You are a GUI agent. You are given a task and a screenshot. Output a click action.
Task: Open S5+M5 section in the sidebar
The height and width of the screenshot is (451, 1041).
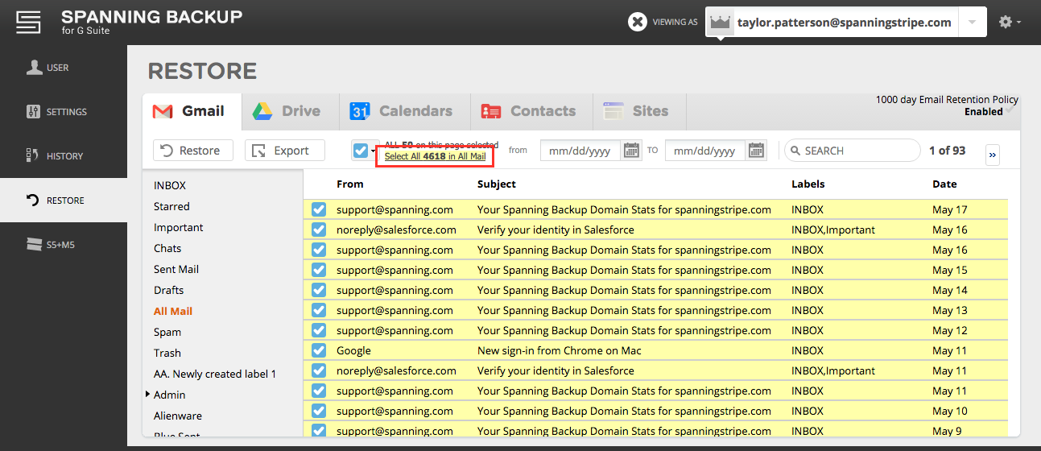click(64, 245)
